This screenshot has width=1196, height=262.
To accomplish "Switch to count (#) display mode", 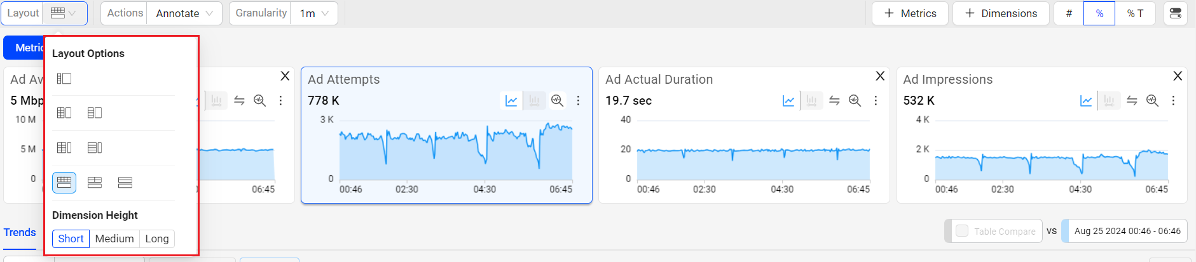I will [1069, 13].
